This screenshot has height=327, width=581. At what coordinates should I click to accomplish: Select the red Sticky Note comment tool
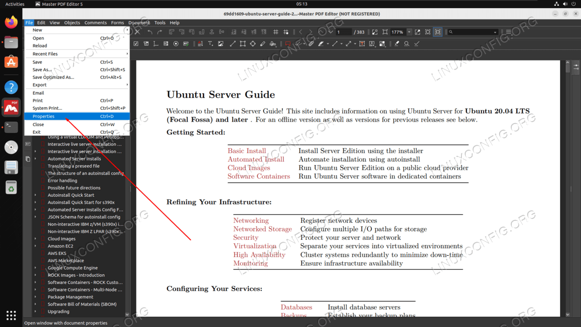[x=288, y=44]
